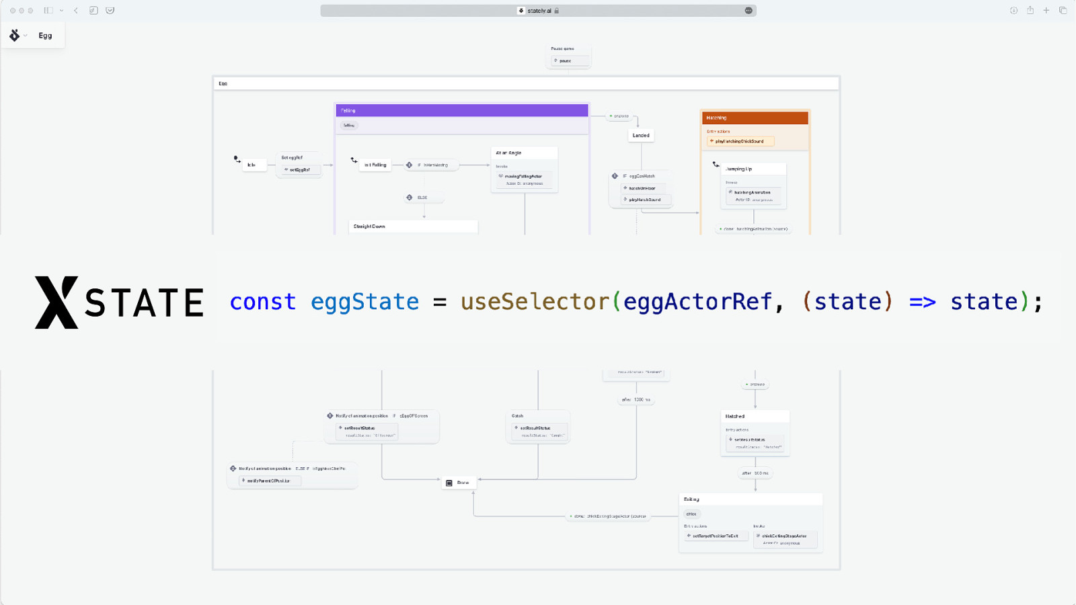The width and height of the screenshot is (1076, 605).
Task: Click the movingFallingActor invoke entry
Action: 525,179
